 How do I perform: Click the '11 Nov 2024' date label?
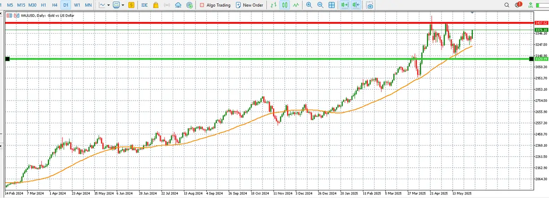click(282, 194)
